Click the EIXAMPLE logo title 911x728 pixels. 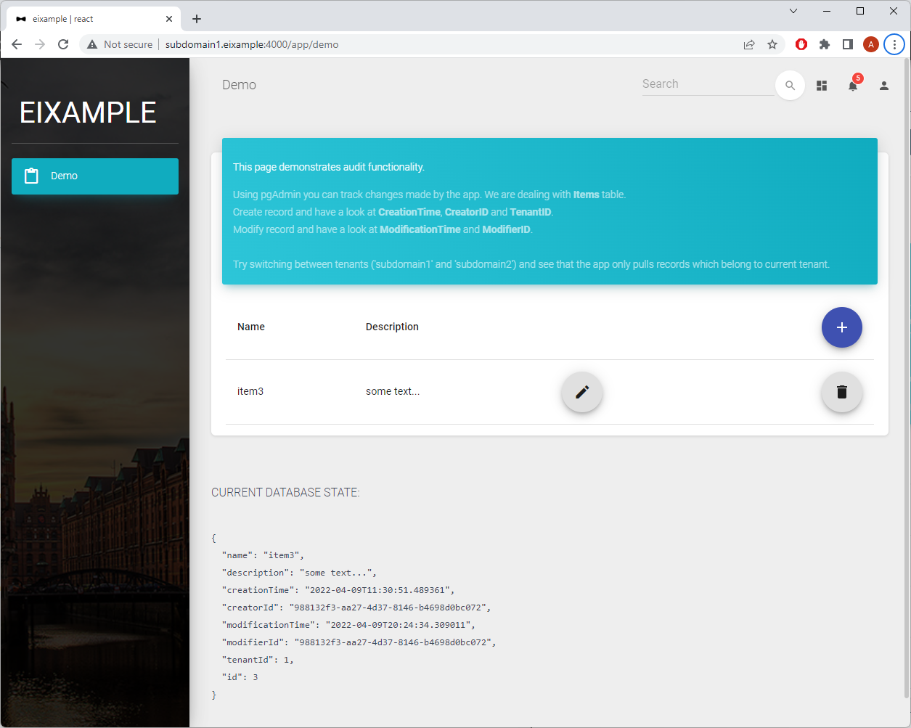pos(88,113)
